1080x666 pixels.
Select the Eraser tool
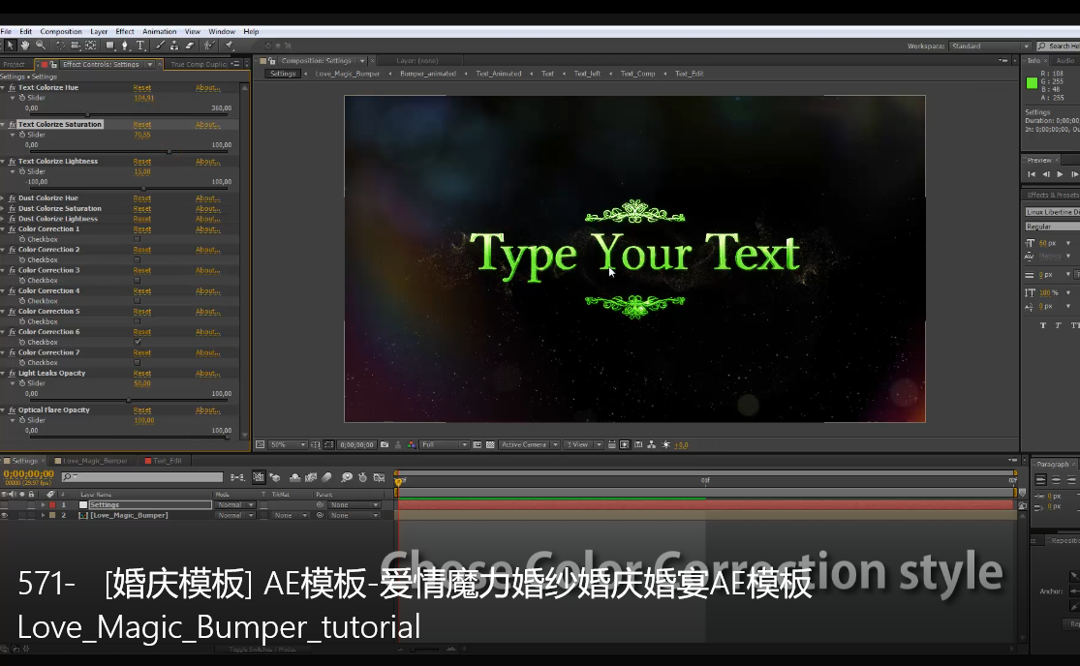pos(190,45)
